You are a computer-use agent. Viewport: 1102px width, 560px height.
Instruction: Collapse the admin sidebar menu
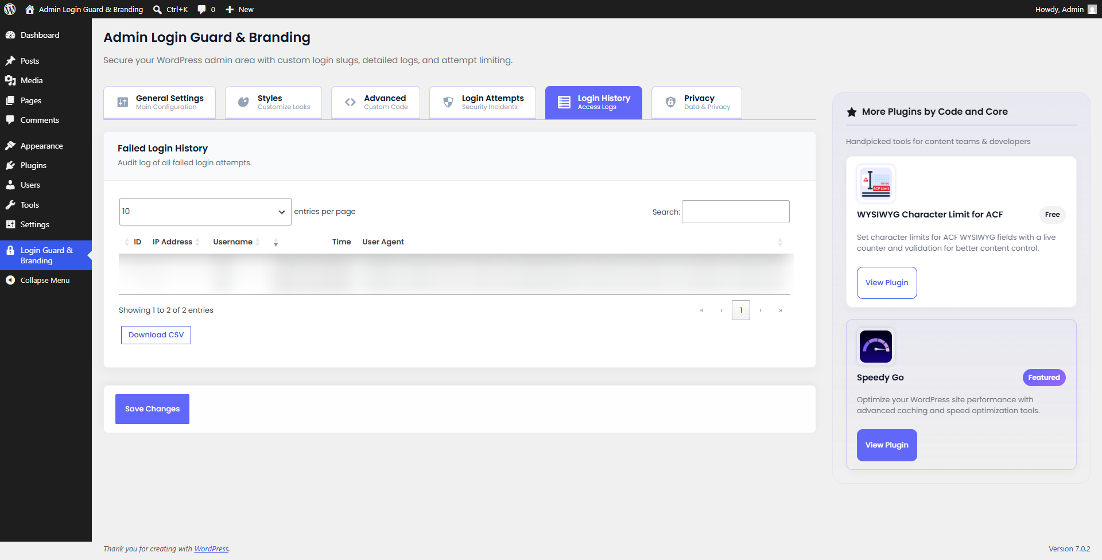[x=46, y=280]
